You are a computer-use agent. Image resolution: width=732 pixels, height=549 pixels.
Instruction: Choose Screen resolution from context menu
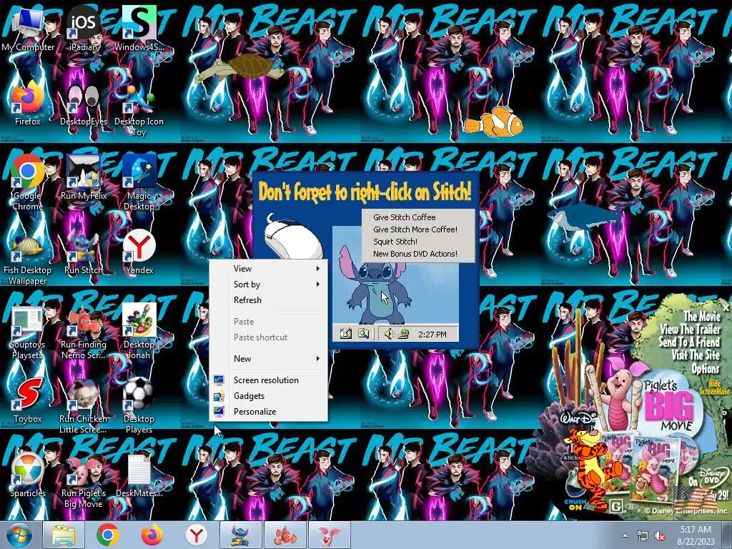click(x=269, y=380)
